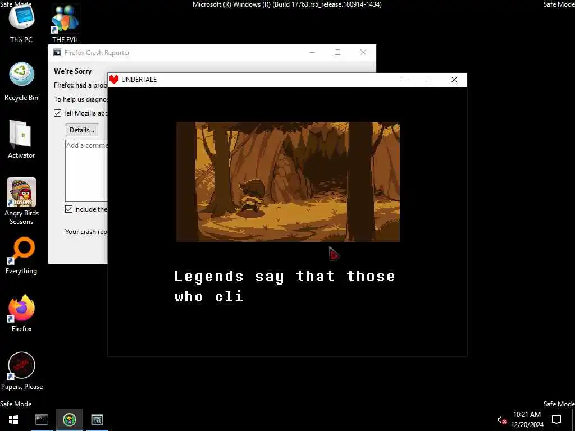Close the Firefox Crash Reporter window
575x431 pixels.
click(363, 52)
